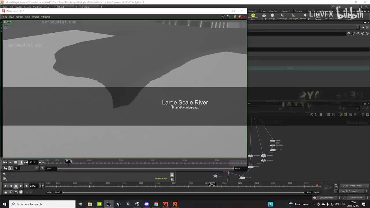Toggle MPlay real-time clock icon

coord(10,168)
